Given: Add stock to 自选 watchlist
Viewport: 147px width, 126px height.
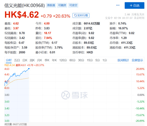Looking at the screenshot, I should pos(134,6).
